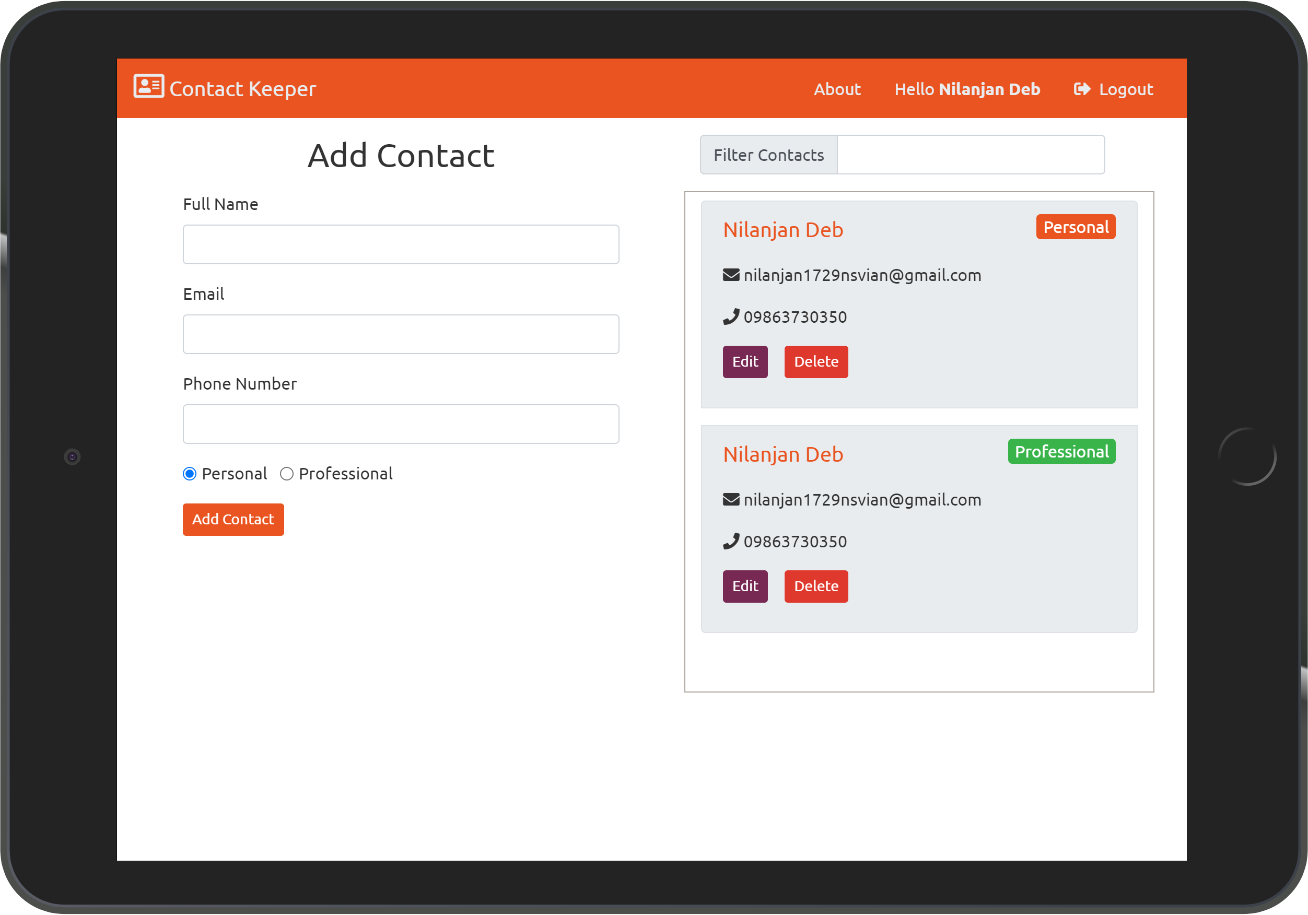The width and height of the screenshot is (1308, 915).
Task: Select the Professional radio button
Action: pyautogui.click(x=287, y=474)
